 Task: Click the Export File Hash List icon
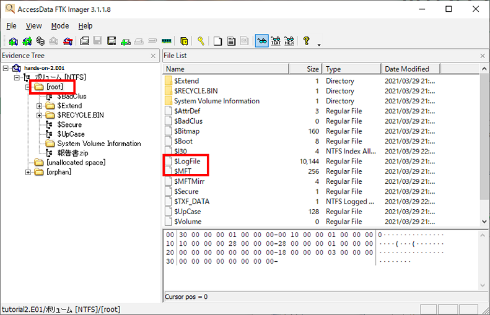231,41
